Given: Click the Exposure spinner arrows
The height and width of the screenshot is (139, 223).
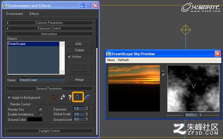Looking at the screenshot, I should pyautogui.click(x=87, y=108).
